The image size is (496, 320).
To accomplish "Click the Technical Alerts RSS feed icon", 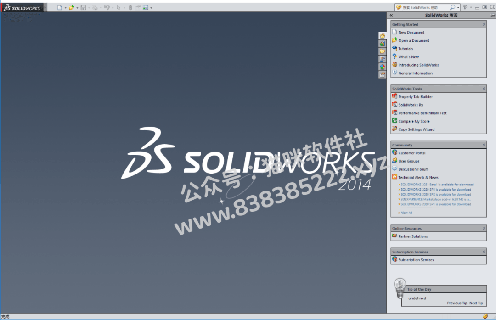I will click(395, 177).
